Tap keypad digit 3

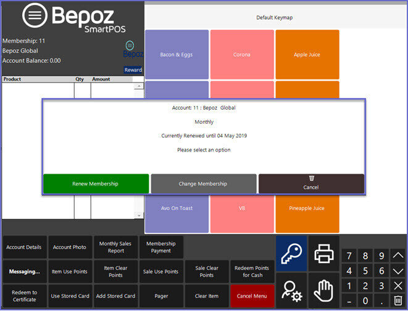click(x=381, y=286)
